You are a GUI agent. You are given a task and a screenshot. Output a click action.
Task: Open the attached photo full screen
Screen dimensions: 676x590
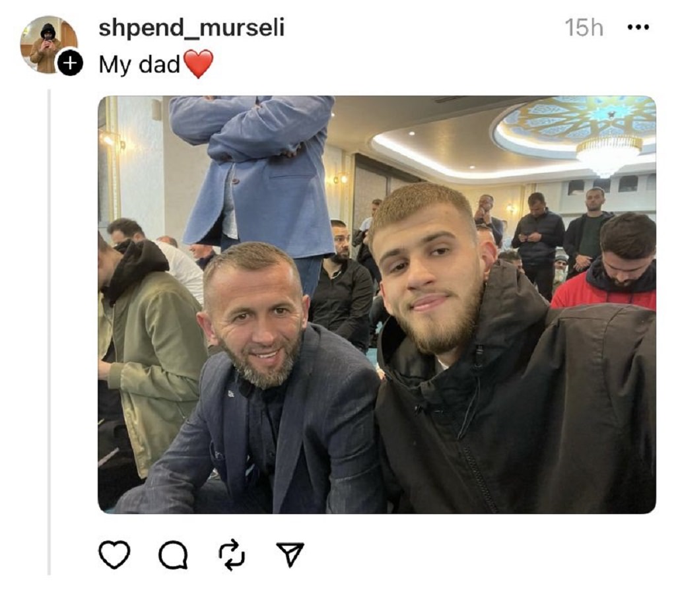(377, 305)
